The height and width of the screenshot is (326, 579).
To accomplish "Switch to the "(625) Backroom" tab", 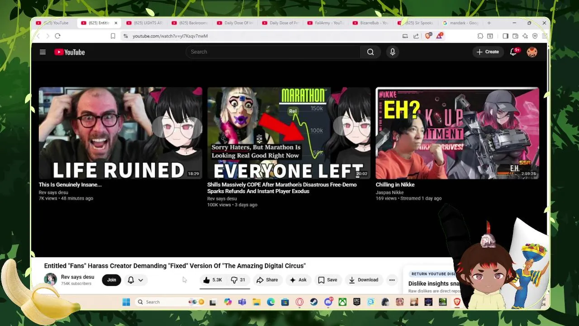I will pos(190,23).
